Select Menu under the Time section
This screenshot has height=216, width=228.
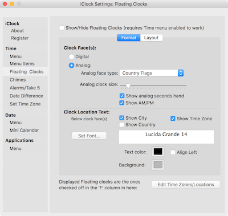tap(15, 56)
